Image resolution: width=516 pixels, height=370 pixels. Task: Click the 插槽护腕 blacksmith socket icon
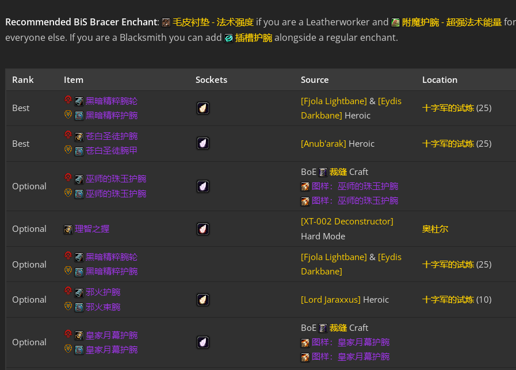click(229, 38)
